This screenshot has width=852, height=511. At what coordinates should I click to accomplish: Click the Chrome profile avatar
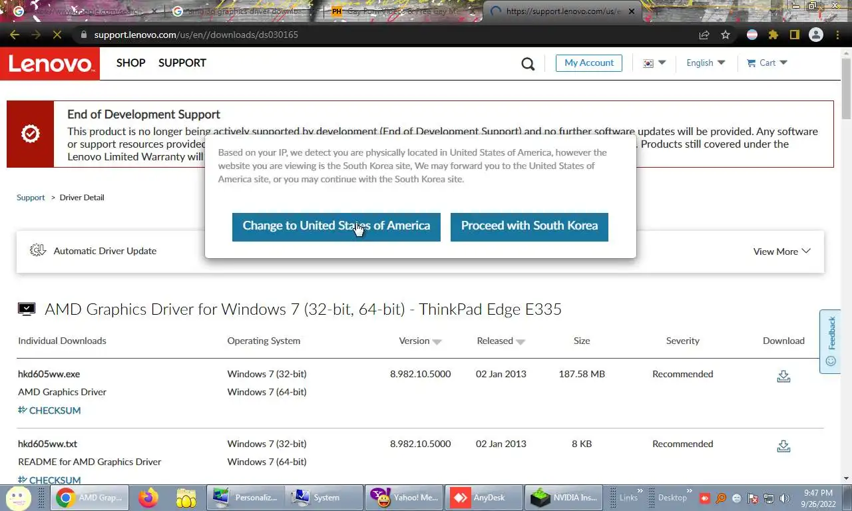816,35
